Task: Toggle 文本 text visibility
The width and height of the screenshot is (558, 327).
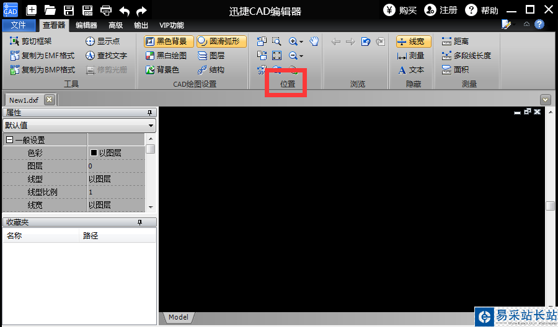Action: click(x=411, y=69)
